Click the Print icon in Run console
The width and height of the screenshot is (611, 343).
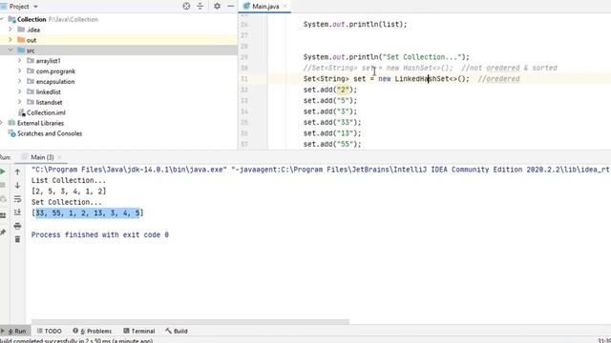click(x=17, y=226)
